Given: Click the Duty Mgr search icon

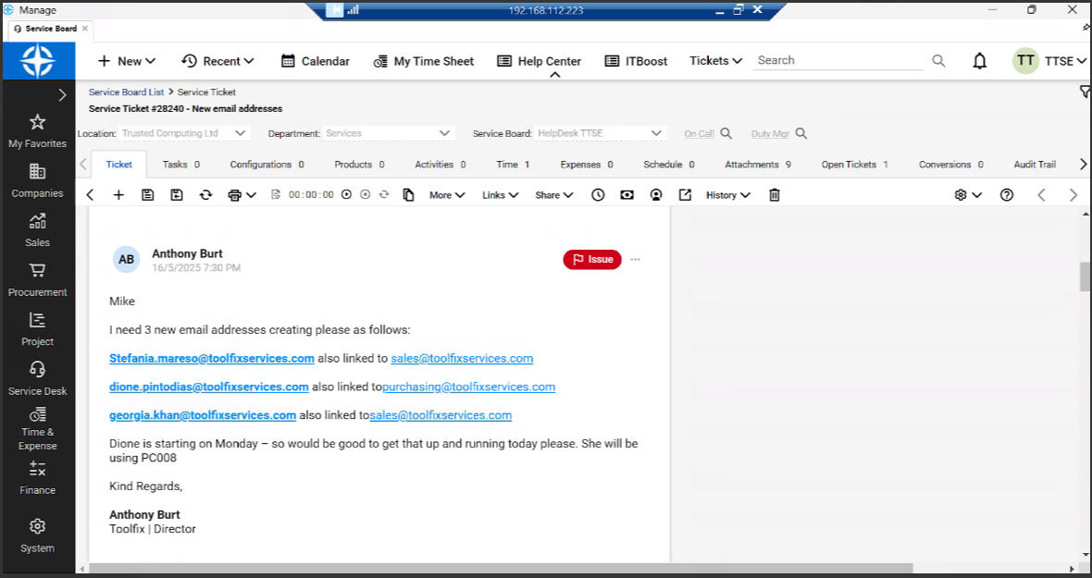Looking at the screenshot, I should (x=801, y=133).
